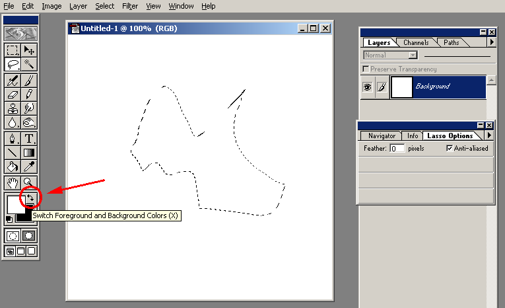Open the Help menu
Image resolution: width=505 pixels, height=308 pixels.
[x=209, y=6]
